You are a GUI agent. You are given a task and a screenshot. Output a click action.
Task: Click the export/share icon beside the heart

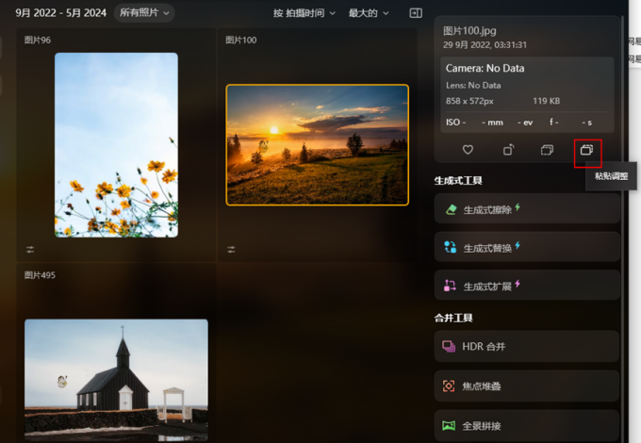click(508, 150)
